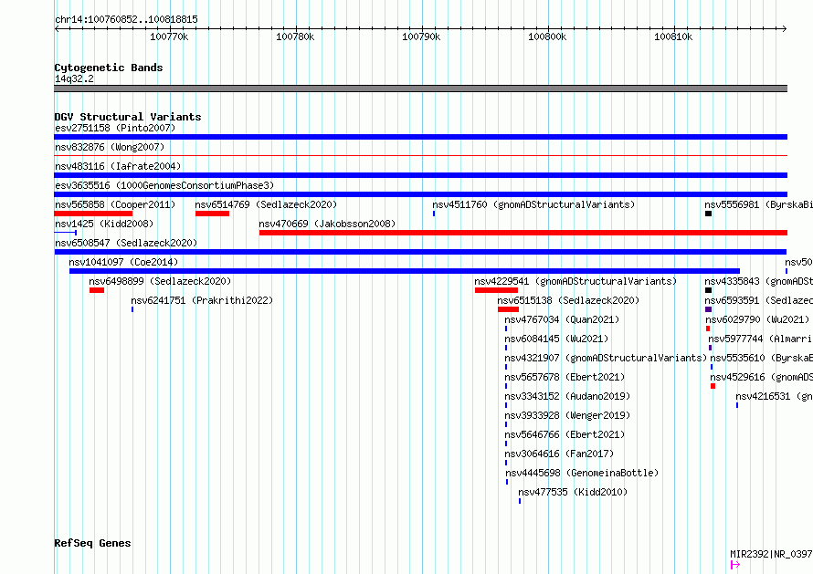Click nsv6084145 (Wu2021) label
The width and height of the screenshot is (813, 574).
coord(556,339)
